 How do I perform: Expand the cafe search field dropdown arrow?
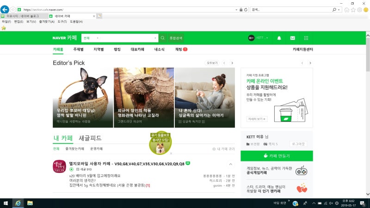pyautogui.click(x=155, y=38)
